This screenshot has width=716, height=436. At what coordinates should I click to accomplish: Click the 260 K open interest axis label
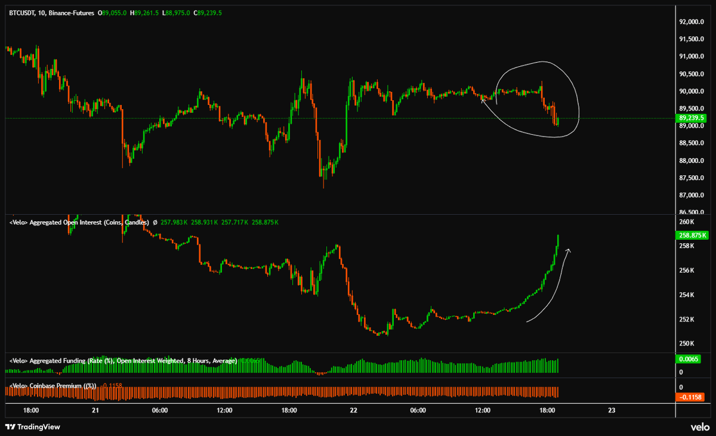coord(687,222)
